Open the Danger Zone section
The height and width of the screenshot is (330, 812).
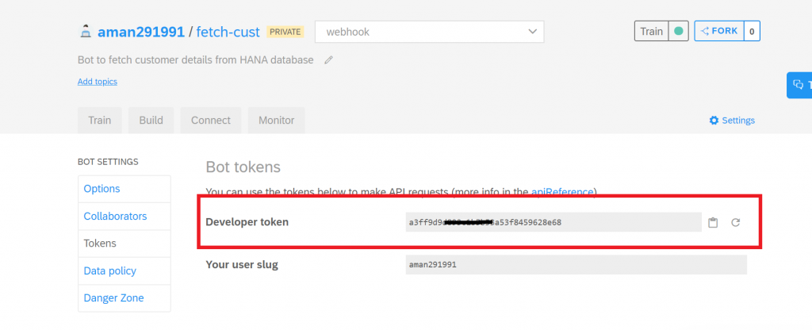pyautogui.click(x=124, y=298)
